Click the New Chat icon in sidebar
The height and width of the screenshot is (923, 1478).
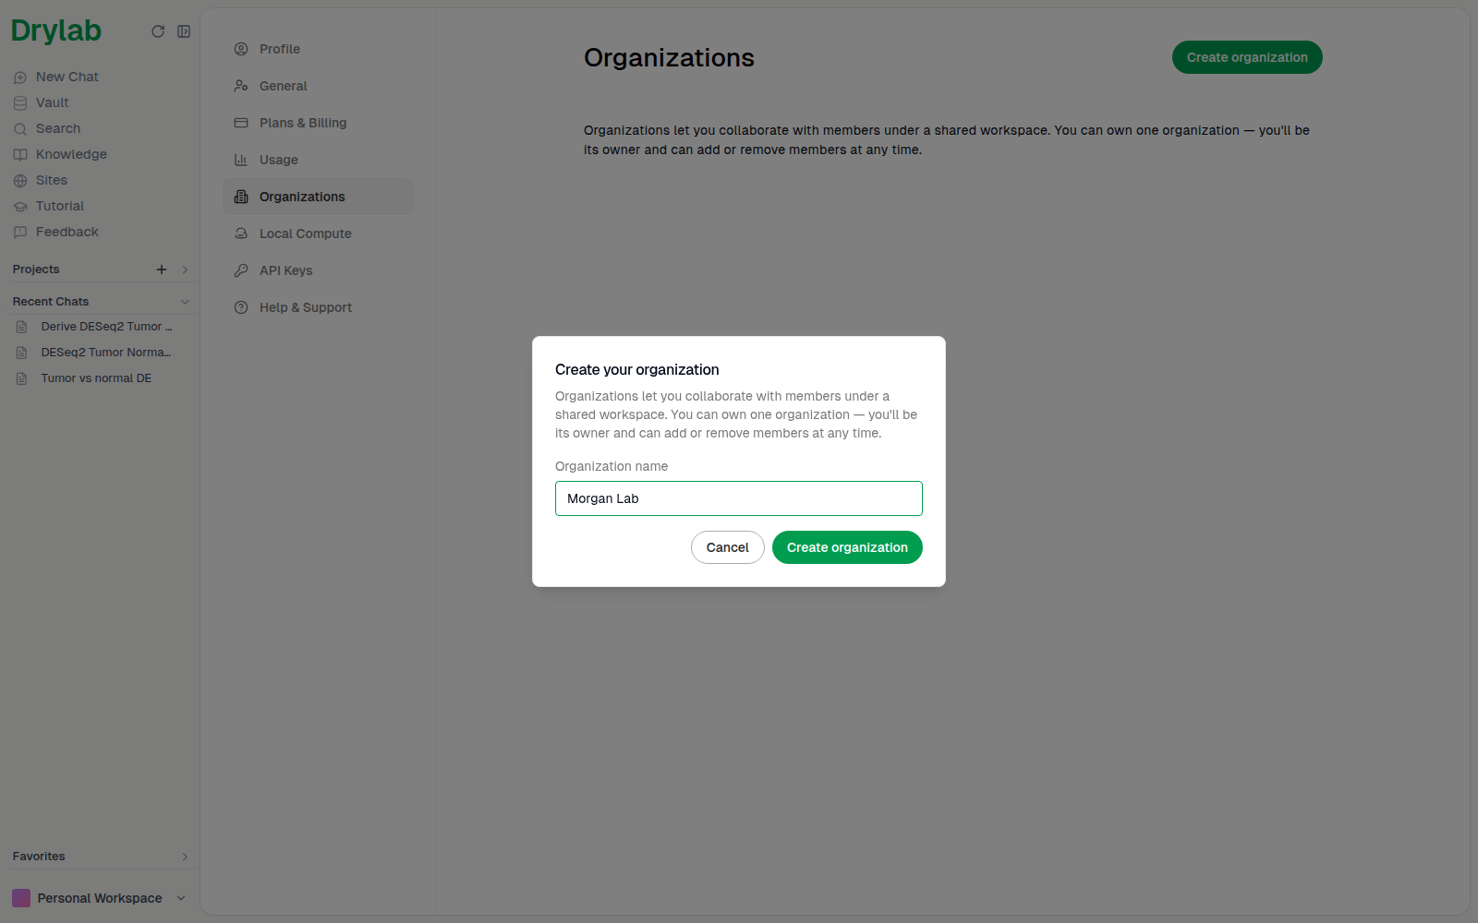20,78
